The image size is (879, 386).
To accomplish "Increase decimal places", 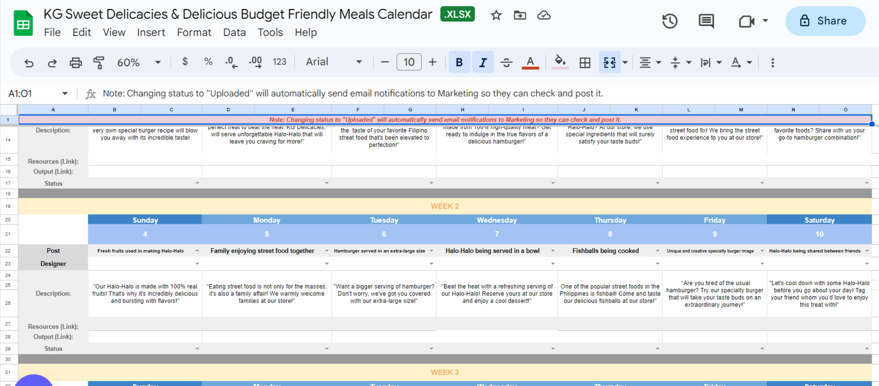I will [x=255, y=62].
